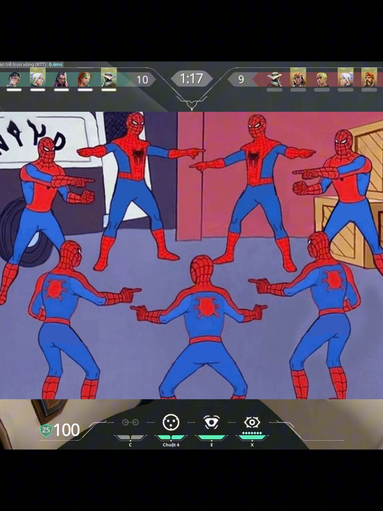This screenshot has width=383, height=511.
Task: Click the health value 100
Action: (x=67, y=430)
